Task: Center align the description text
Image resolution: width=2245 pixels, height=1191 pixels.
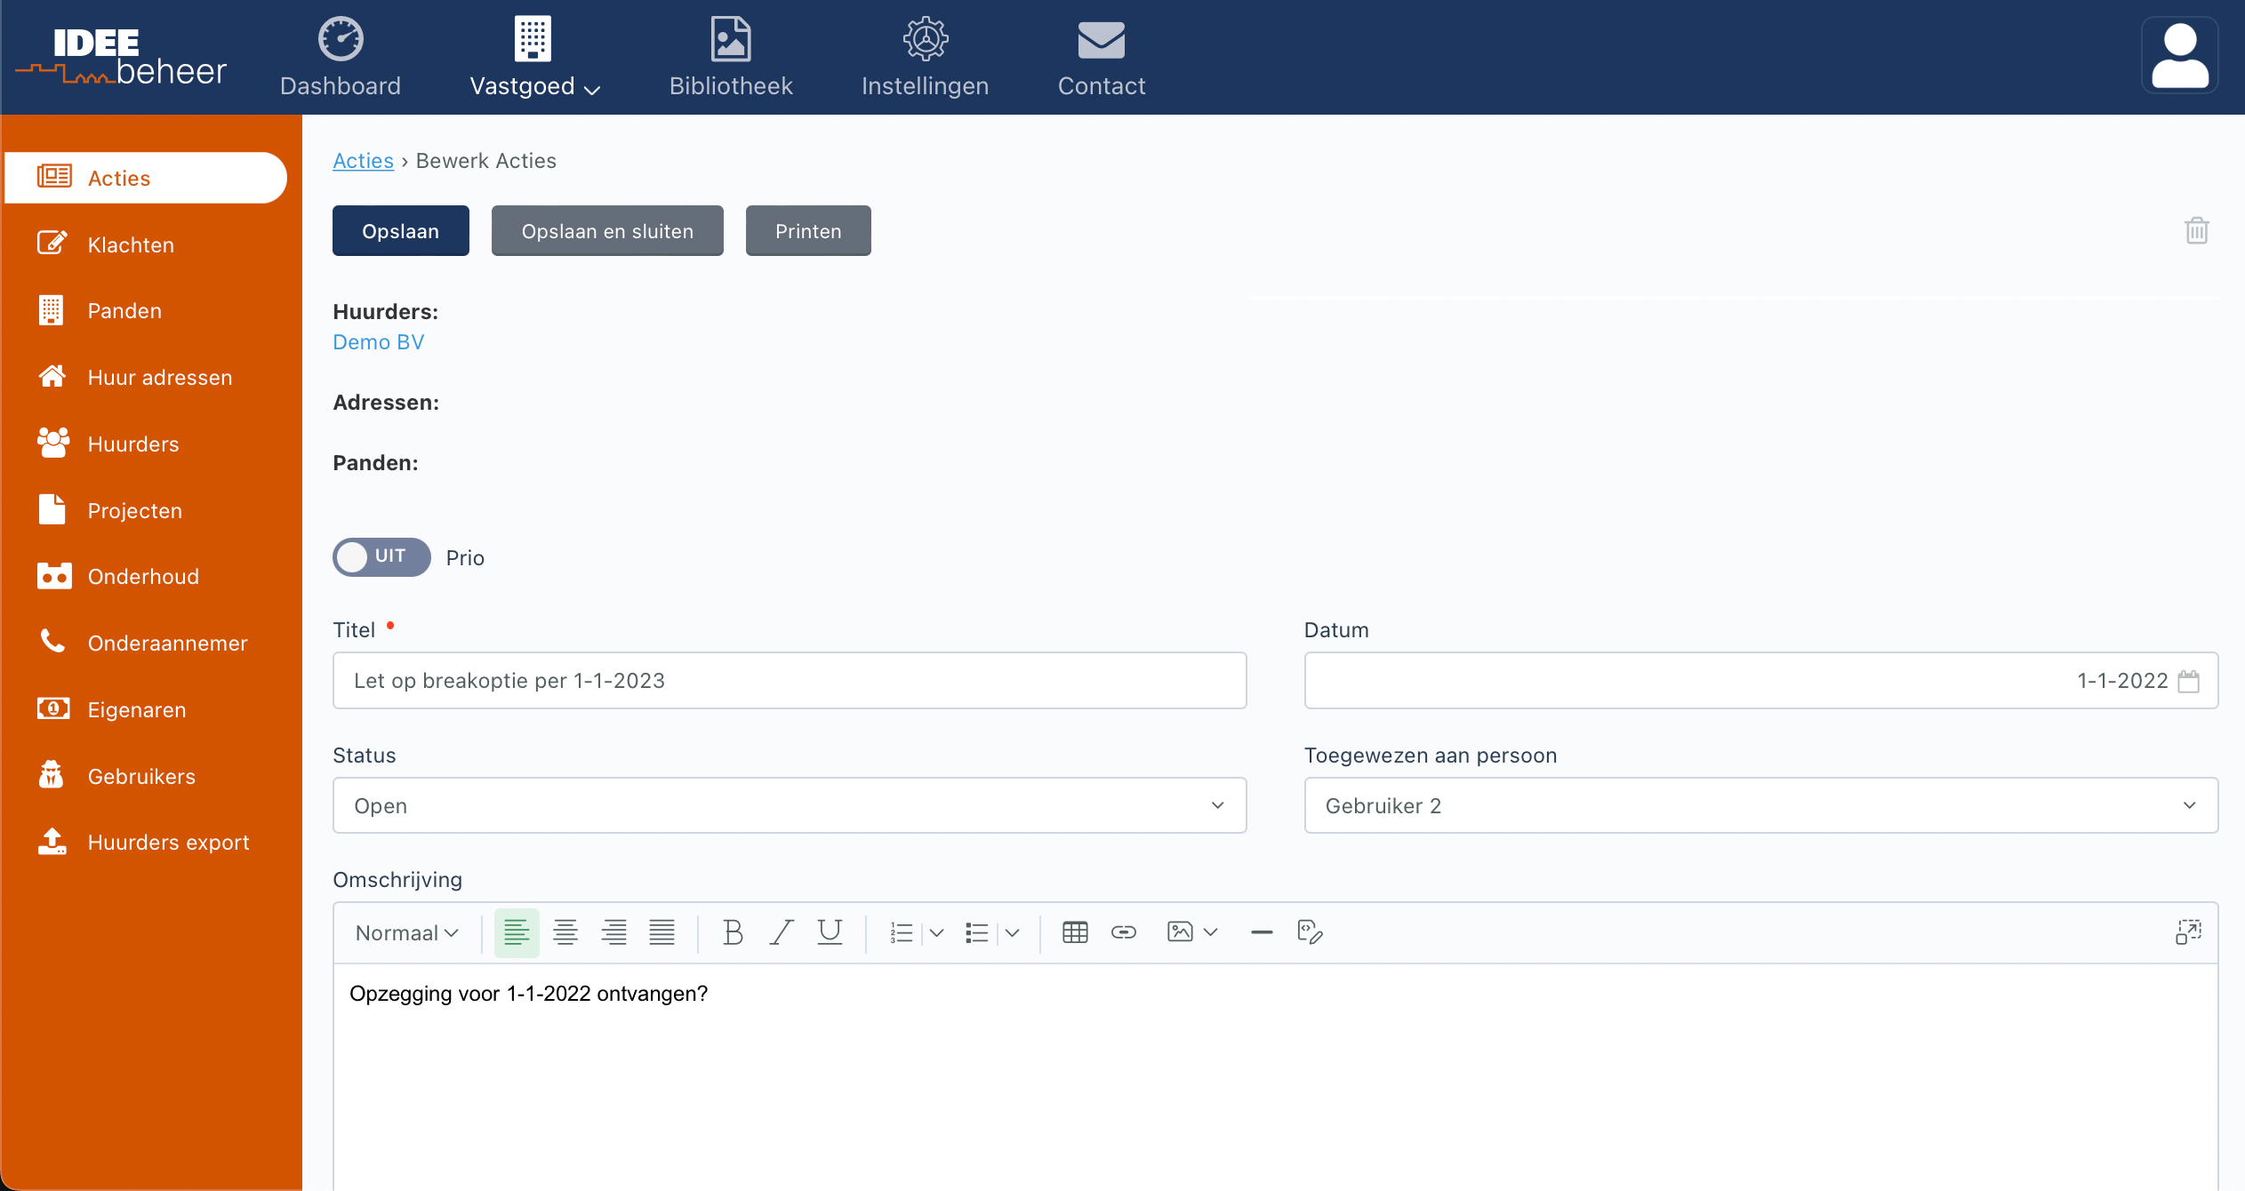Action: [565, 932]
